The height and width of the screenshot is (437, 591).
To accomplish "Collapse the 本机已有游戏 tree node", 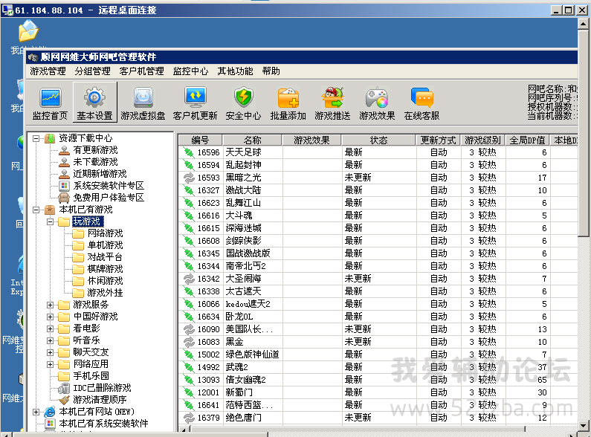I will [36, 210].
